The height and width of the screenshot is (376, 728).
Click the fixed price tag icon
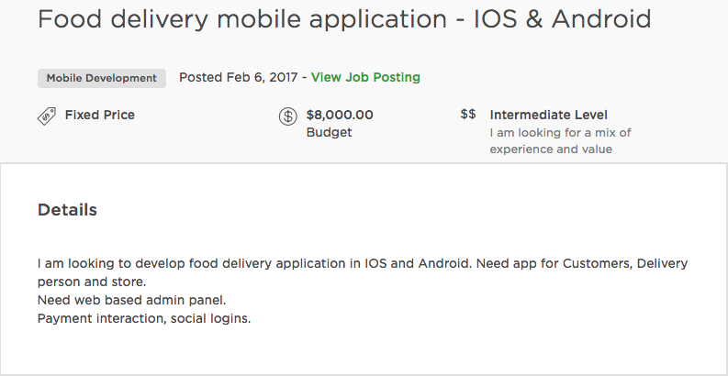coord(47,116)
